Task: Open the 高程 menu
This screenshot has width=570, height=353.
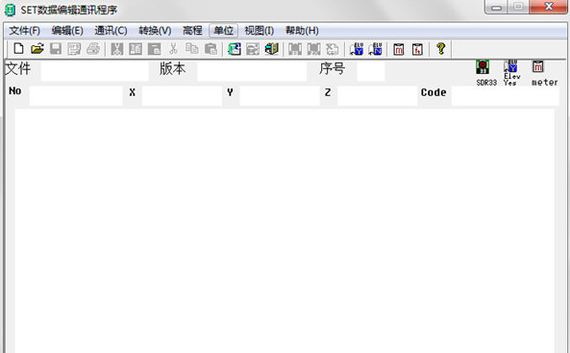Action: tap(192, 31)
